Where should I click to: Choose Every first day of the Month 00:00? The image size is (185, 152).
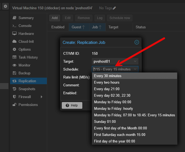click(x=135, y=128)
